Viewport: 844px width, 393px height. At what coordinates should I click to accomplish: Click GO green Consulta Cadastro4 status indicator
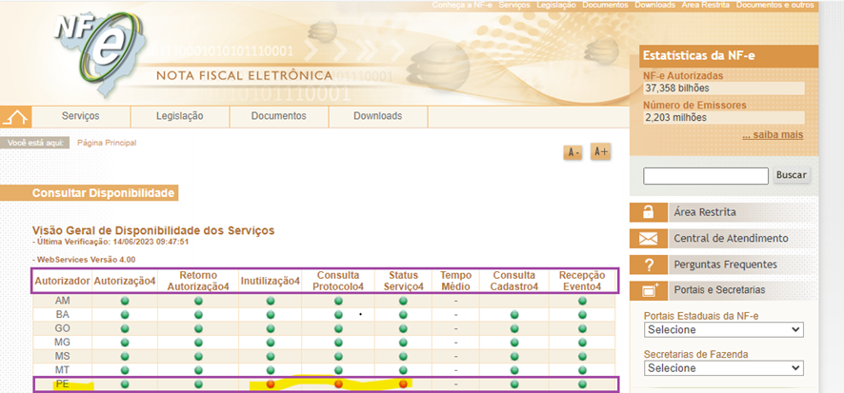click(x=514, y=328)
